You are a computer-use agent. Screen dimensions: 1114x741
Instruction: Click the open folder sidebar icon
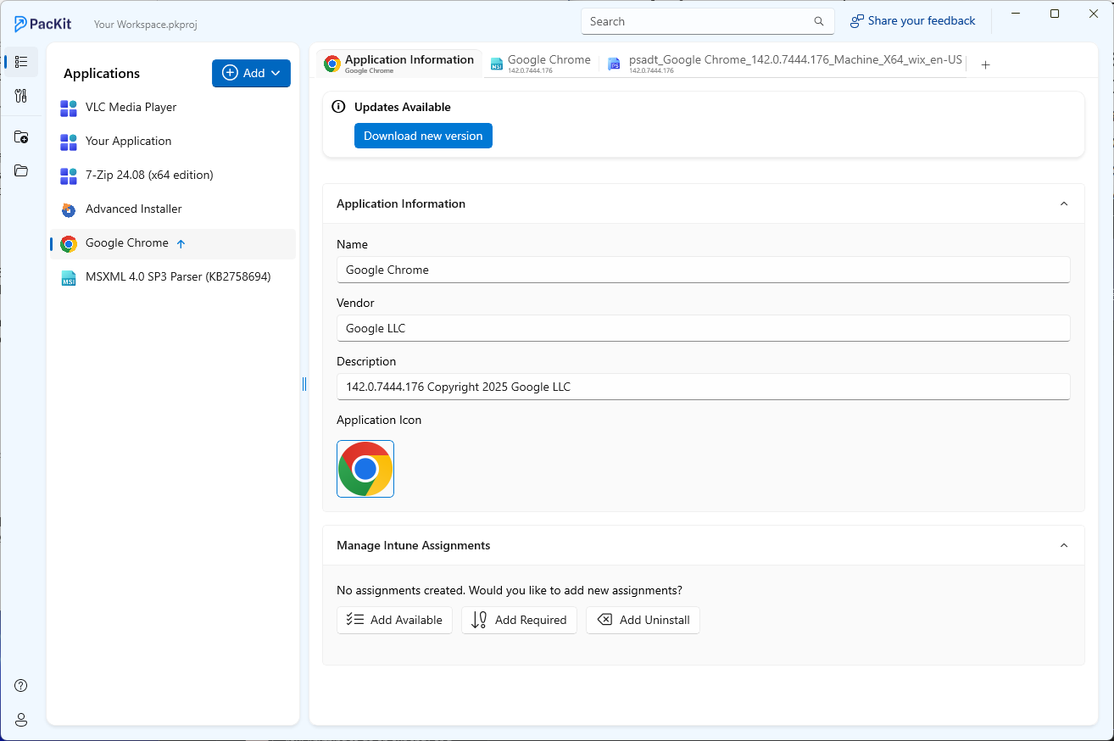21,170
